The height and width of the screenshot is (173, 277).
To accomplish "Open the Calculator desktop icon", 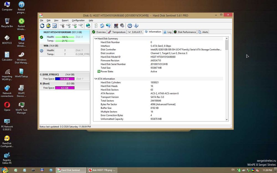I will click(x=7, y=56).
